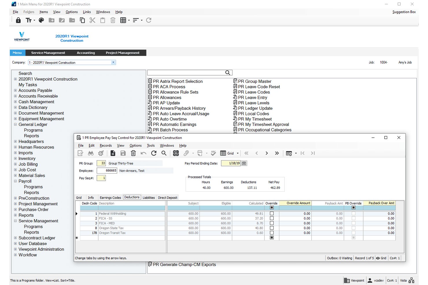
Task: Select the Direct Deposit tab
Action: pyautogui.click(x=167, y=198)
